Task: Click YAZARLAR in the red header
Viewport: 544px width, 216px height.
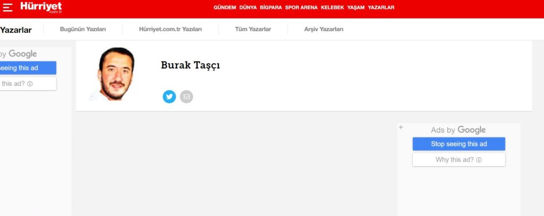Action: tap(381, 7)
